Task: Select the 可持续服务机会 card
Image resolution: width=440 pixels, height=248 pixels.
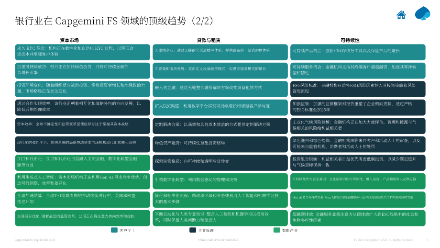Action: point(358,70)
